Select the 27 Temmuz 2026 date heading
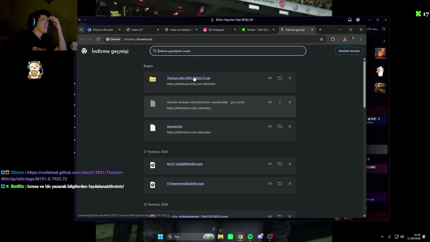 tap(156, 152)
